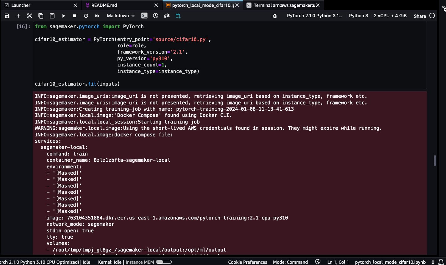Switch kernel image PyTorch 2.1.0 Python 3.1...
The image size is (446, 265).
click(x=314, y=16)
